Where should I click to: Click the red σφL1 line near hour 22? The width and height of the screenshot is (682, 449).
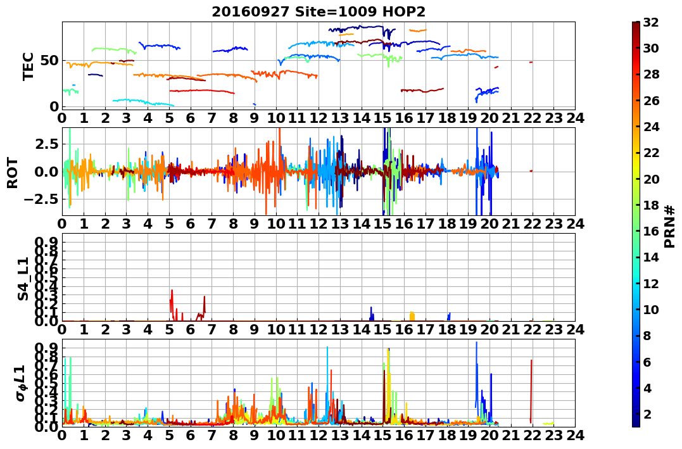(x=531, y=391)
